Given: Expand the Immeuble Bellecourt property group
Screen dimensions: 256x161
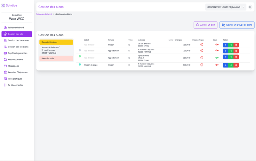Looking at the screenshot, I should (x=56, y=50).
